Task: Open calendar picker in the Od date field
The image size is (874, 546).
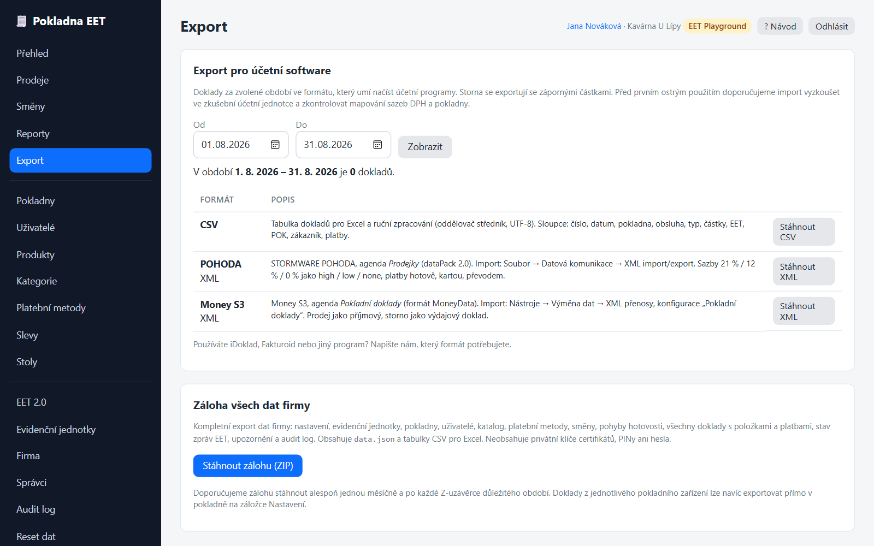Action: (275, 145)
